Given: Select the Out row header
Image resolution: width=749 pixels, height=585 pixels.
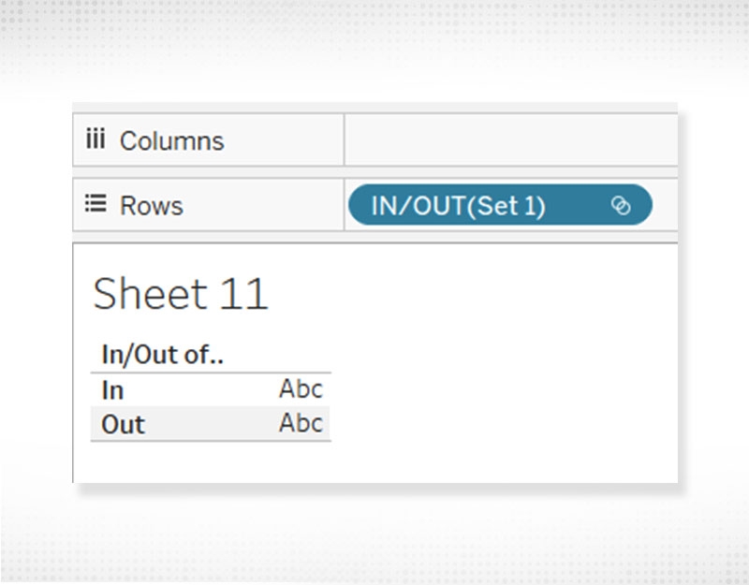Looking at the screenshot, I should [x=123, y=424].
